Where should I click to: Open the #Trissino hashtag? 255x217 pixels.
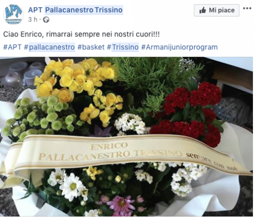click(123, 47)
